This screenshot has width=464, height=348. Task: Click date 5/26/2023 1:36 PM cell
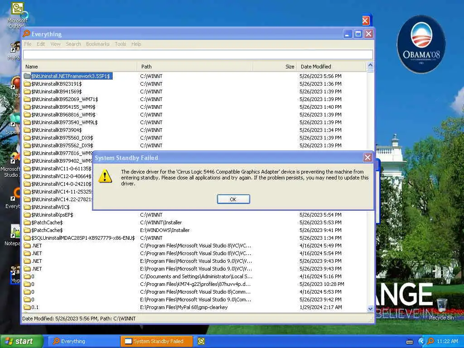320,84
